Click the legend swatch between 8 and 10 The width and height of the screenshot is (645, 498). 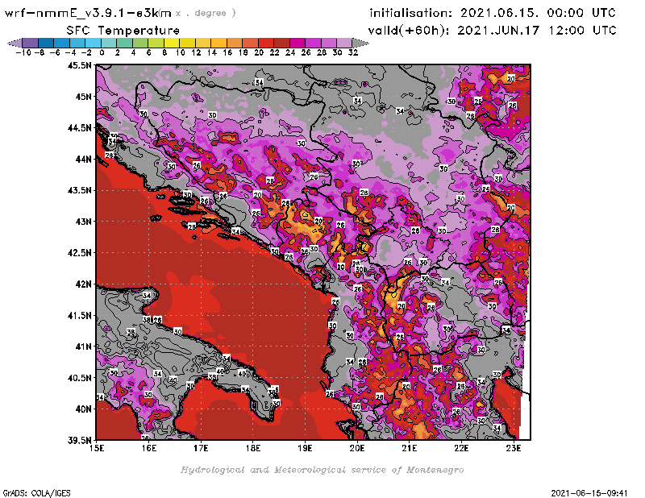pyautogui.click(x=172, y=43)
